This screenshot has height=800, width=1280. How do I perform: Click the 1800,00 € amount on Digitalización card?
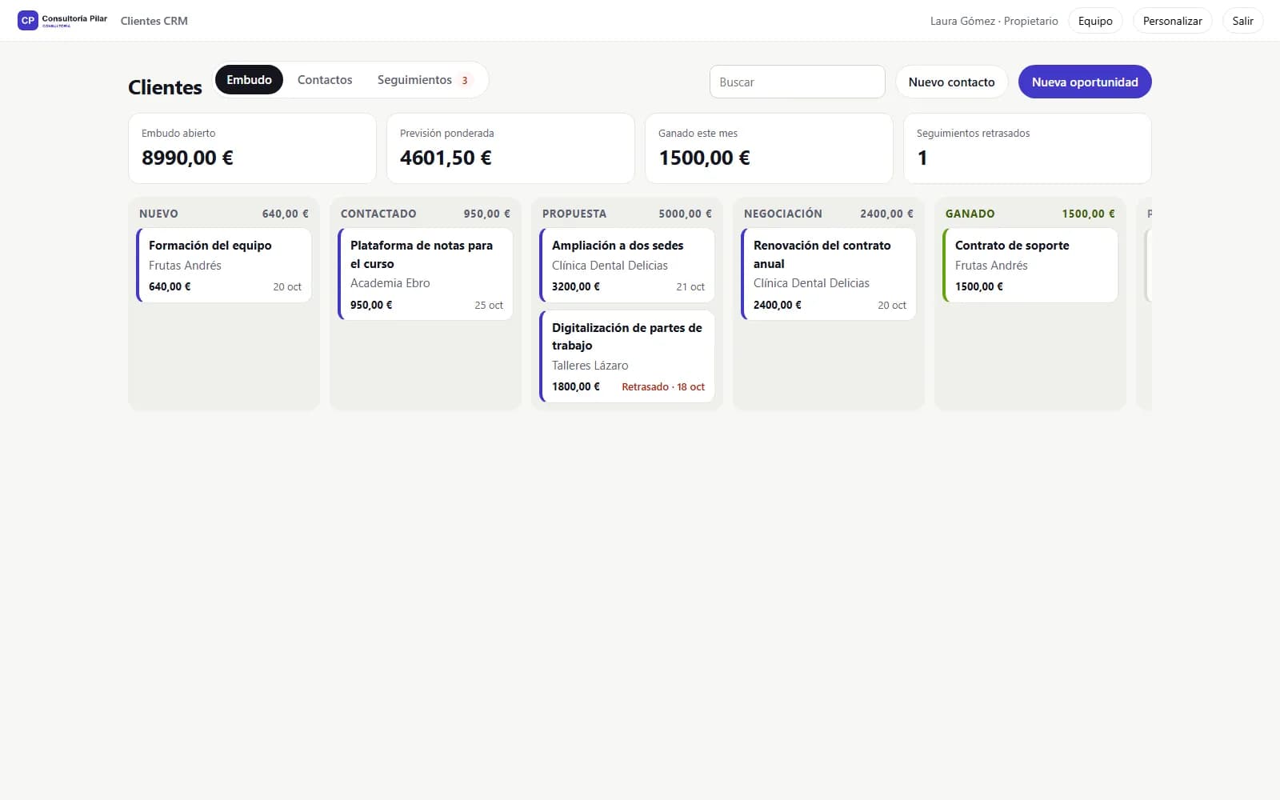click(575, 386)
